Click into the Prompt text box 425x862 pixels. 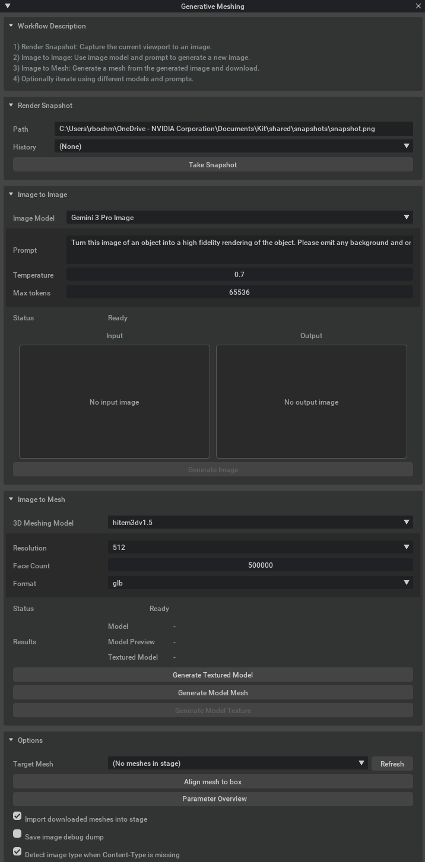(x=239, y=250)
